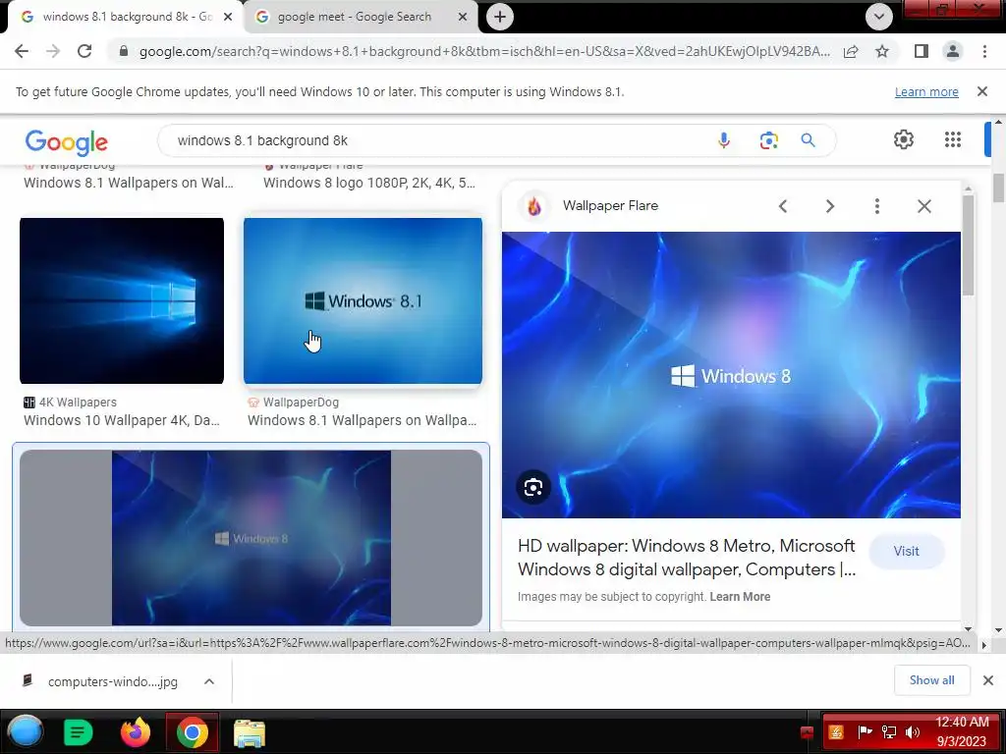Click Wallpaper Flare source name in preview
Viewport: 1006px width, 754px height.
(610, 206)
